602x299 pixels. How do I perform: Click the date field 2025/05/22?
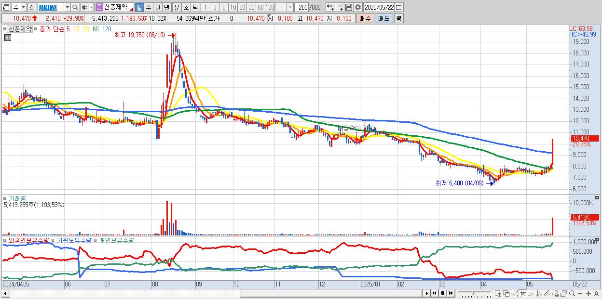(x=379, y=7)
